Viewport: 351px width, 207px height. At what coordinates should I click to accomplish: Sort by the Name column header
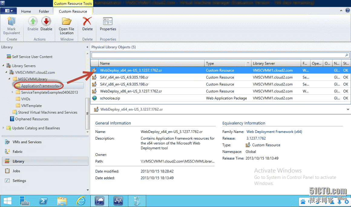151,63
